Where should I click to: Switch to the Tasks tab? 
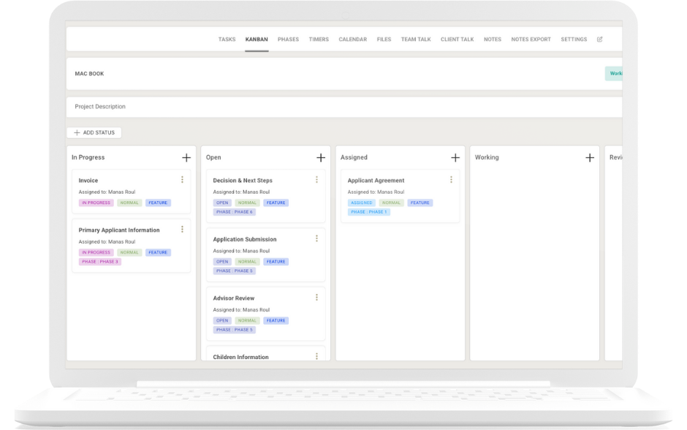click(227, 39)
